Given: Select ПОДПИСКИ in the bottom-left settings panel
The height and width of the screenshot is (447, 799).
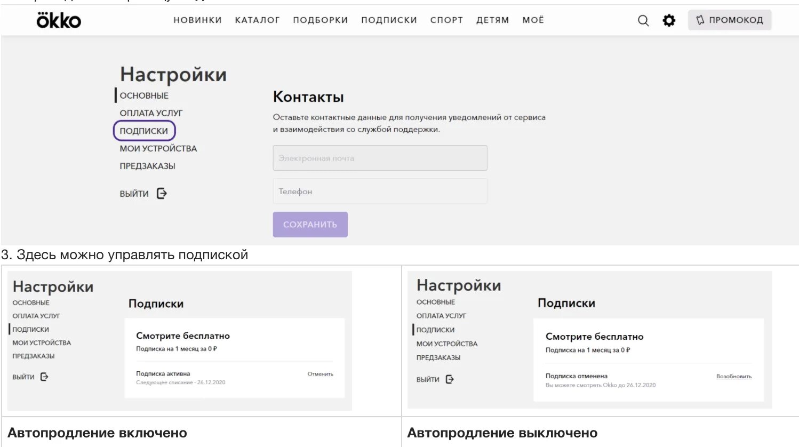Looking at the screenshot, I should [30, 329].
